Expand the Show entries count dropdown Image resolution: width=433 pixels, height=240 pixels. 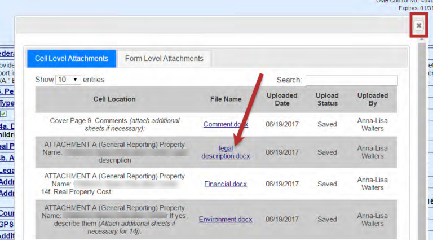(x=68, y=80)
